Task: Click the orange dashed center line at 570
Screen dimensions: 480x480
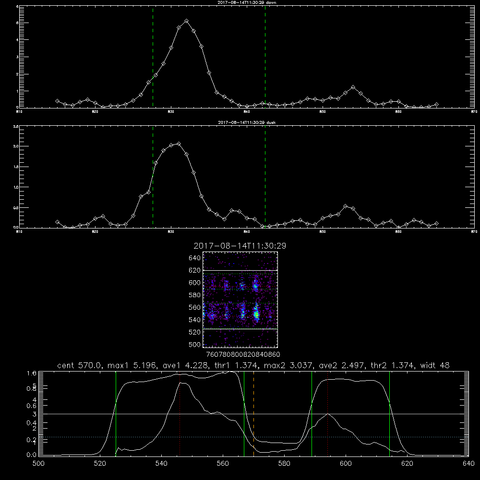Action: point(253,414)
